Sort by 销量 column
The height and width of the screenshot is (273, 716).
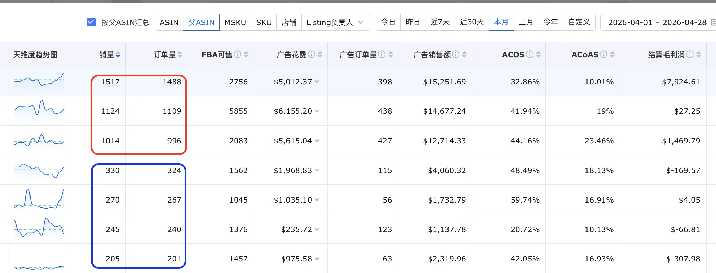(x=118, y=55)
